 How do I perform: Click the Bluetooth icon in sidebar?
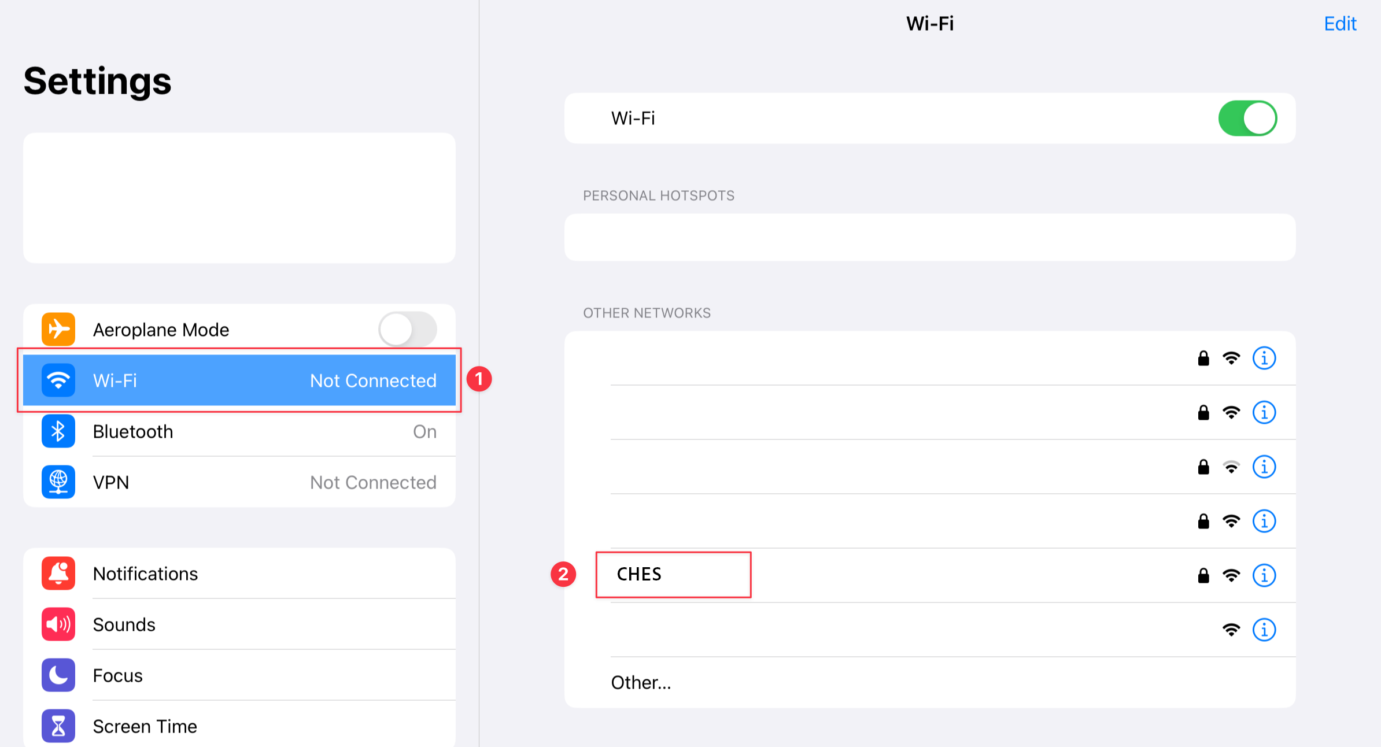coord(58,431)
